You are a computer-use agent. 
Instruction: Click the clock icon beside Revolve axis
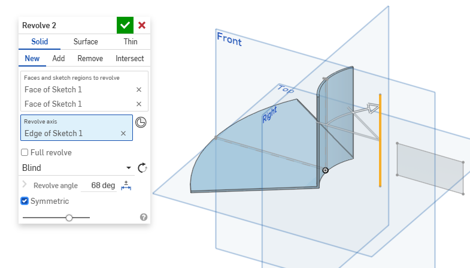[141, 122]
